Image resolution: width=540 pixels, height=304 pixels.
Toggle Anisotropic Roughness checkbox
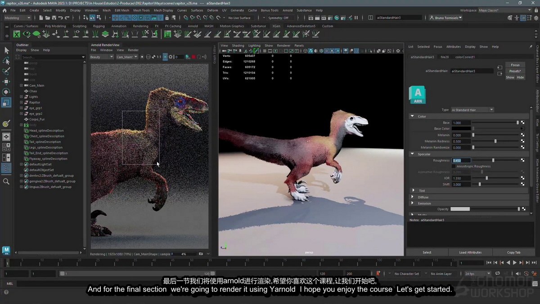(x=454, y=166)
